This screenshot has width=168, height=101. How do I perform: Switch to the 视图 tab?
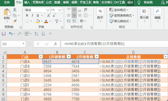pyautogui.click(x=74, y=2)
